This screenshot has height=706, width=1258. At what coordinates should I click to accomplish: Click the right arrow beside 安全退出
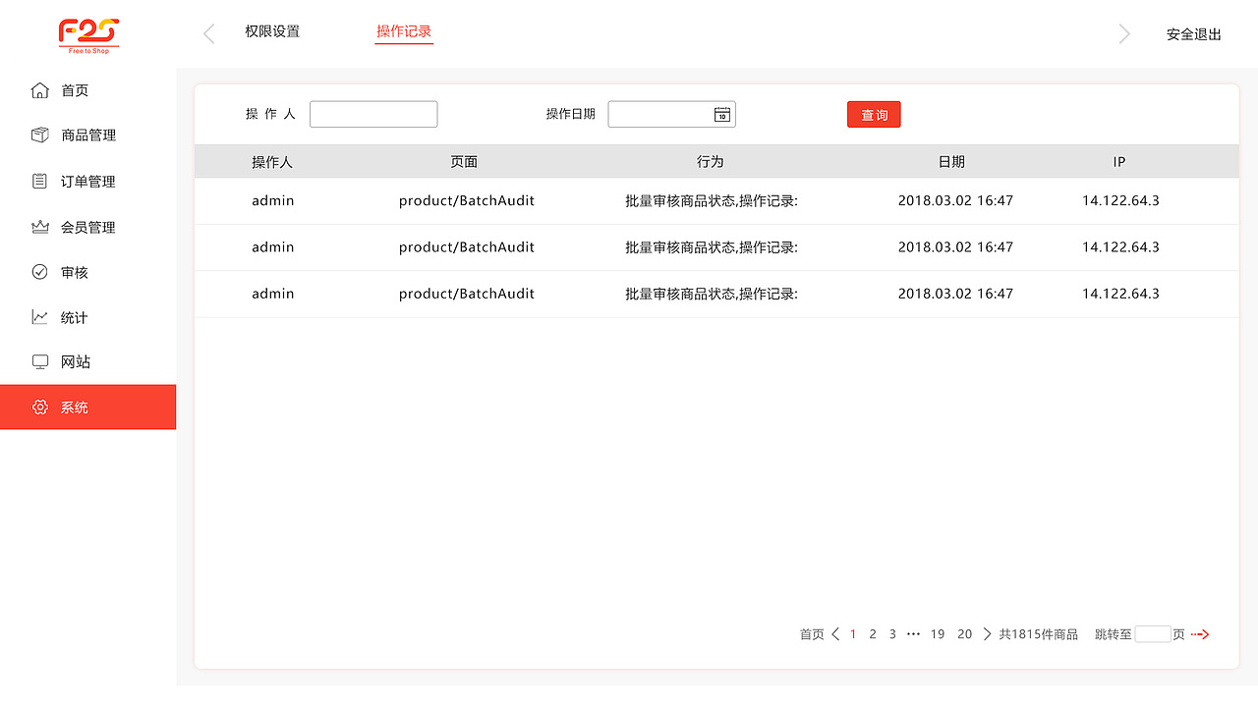point(1124,34)
